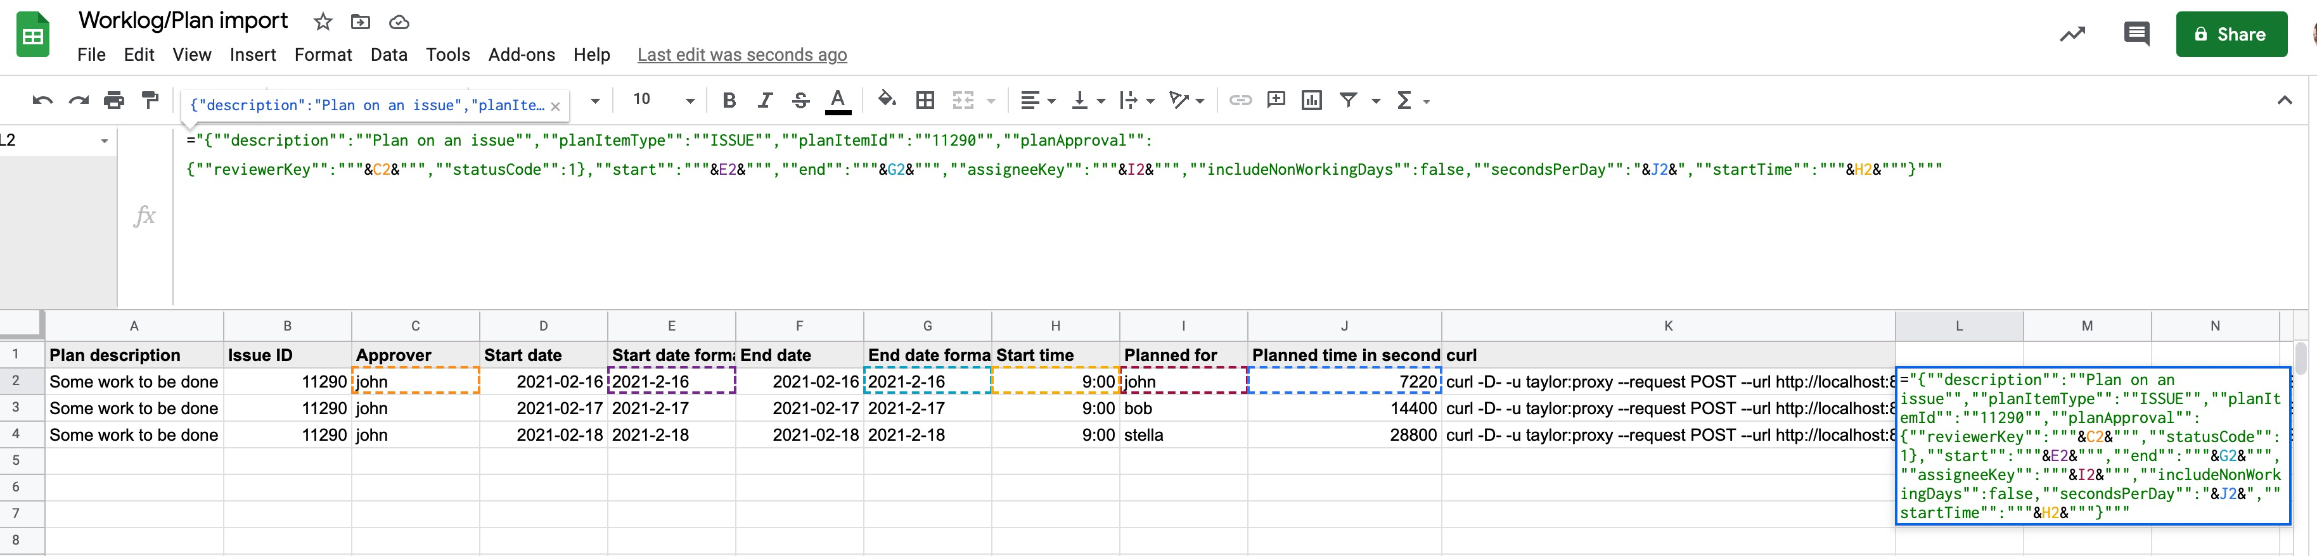Open the activity trend icon
Viewport: 2317px width, 556px height.
tap(2072, 34)
